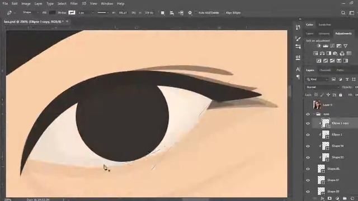Screen dimensions: 358x201
Task: Open the shape Stroke color swatch
Action: [72, 13]
